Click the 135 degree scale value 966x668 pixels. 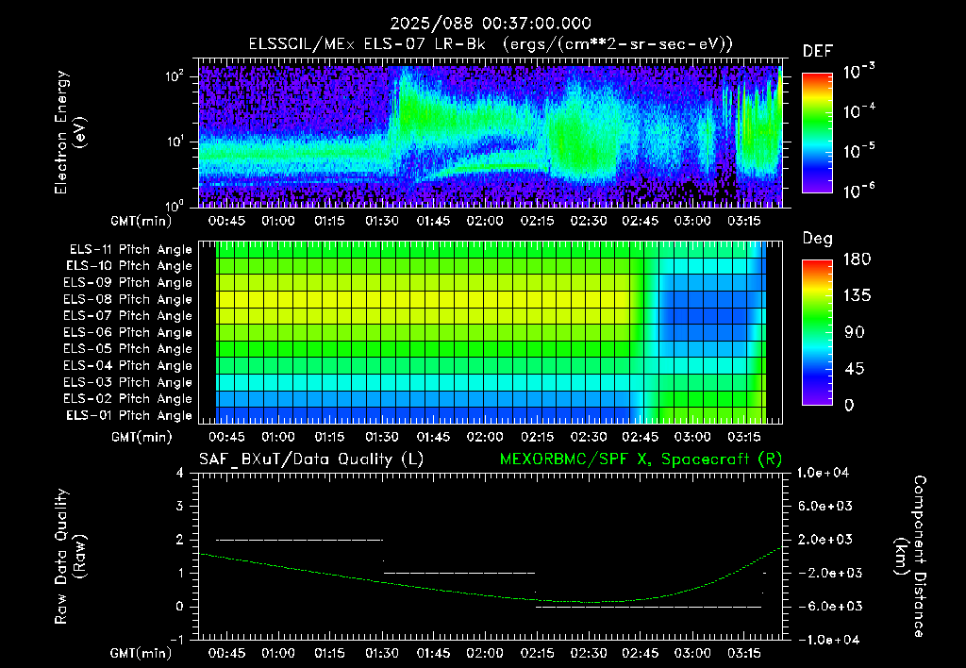pos(857,296)
